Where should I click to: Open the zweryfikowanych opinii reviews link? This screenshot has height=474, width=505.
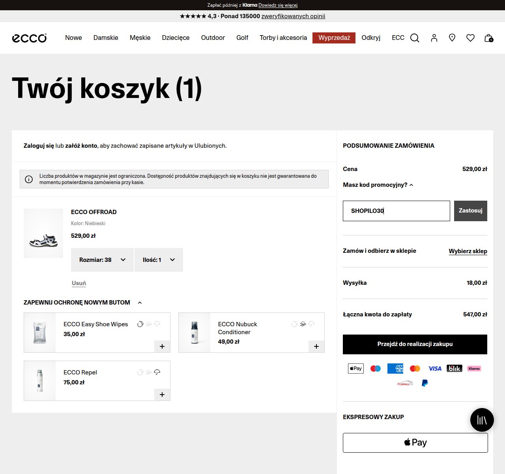[x=293, y=16]
